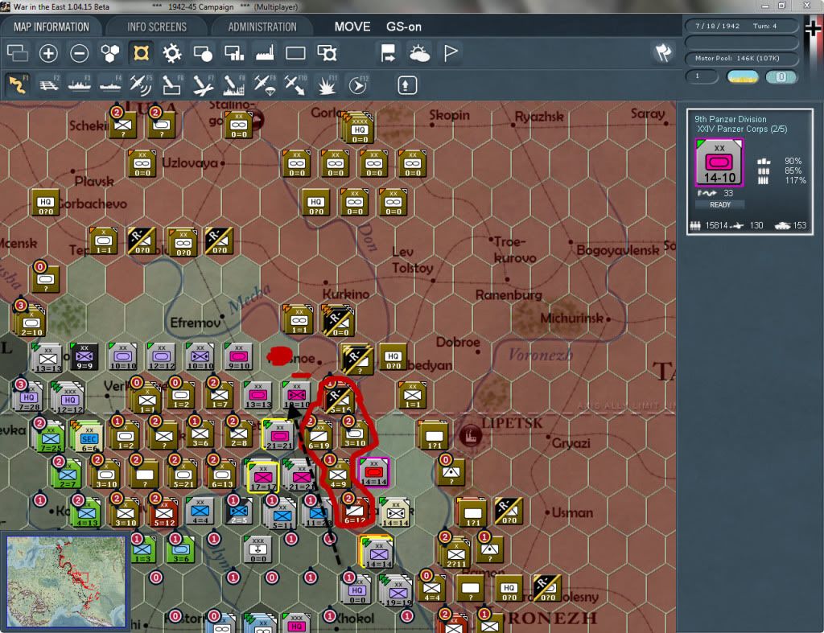The height and width of the screenshot is (633, 824).
Task: Click the 14-10 unit counter in side panel
Action: (719, 162)
